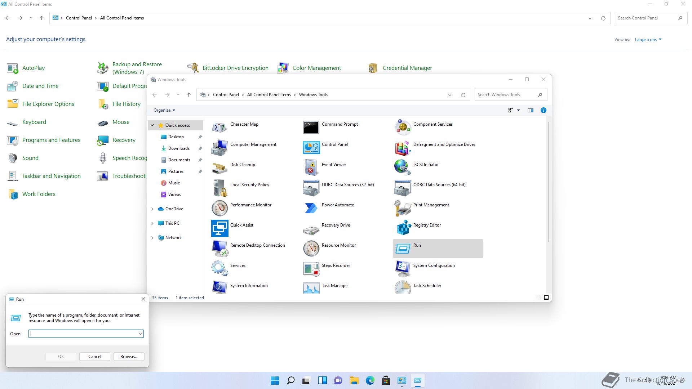
Task: Open Run dialog's Open combo box arrow
Action: [x=140, y=334]
